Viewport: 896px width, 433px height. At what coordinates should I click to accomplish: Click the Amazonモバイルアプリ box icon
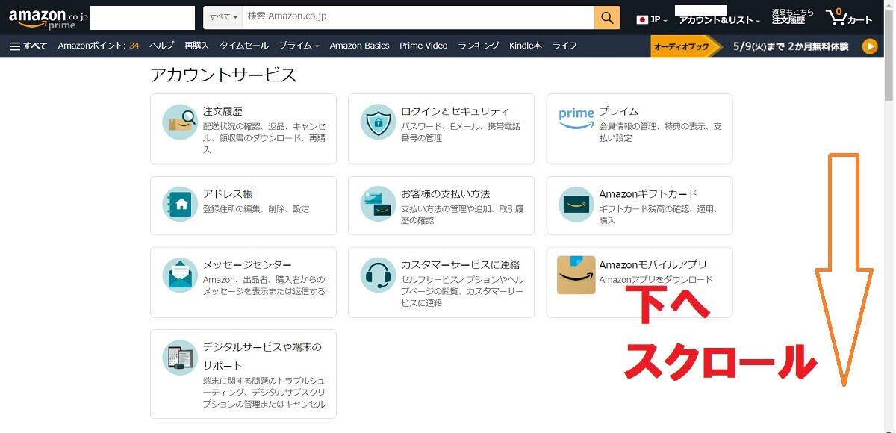pyautogui.click(x=576, y=275)
